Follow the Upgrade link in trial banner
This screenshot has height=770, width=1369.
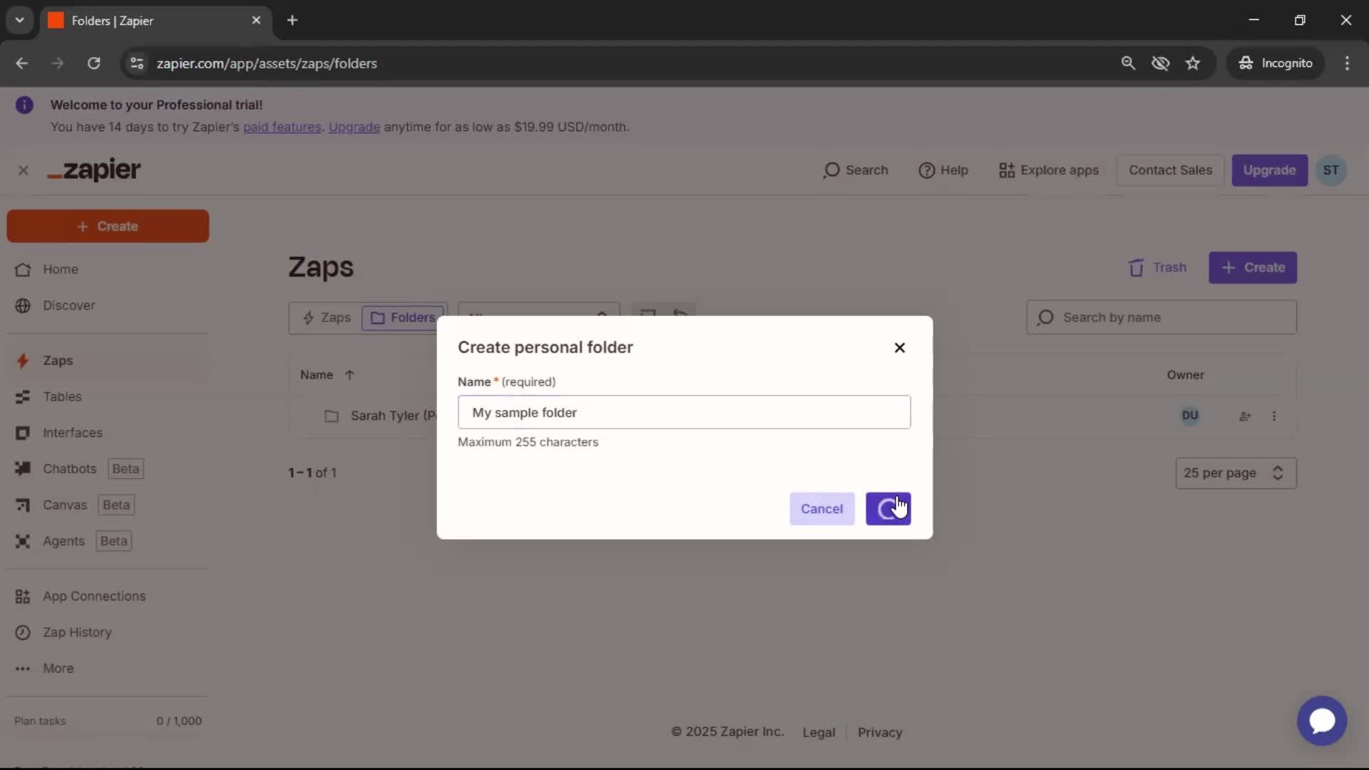click(354, 127)
